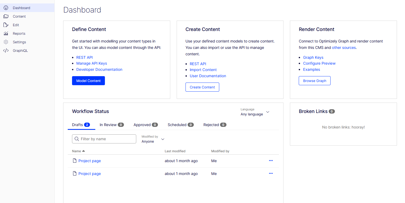
Task: Click the Model Content button
Action: pyautogui.click(x=88, y=81)
